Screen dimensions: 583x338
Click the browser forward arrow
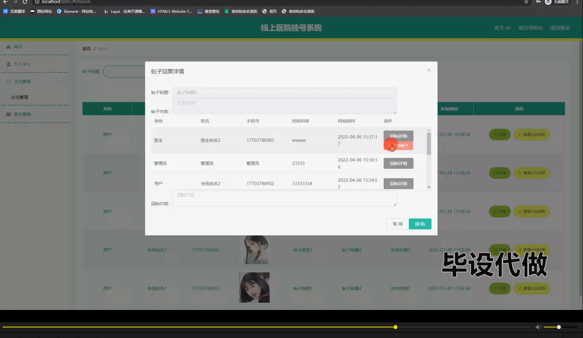coord(15,2)
